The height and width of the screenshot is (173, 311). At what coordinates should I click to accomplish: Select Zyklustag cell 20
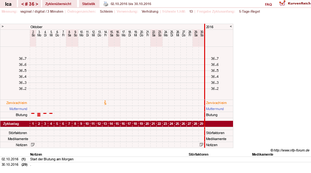coord(147,124)
